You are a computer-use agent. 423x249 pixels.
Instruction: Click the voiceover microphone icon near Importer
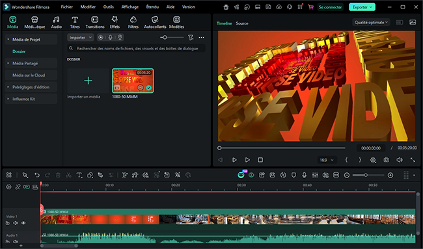tap(111, 38)
